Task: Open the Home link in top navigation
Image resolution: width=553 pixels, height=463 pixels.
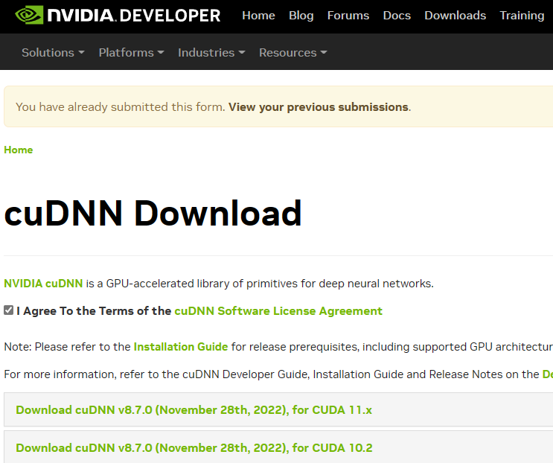Action: coord(258,16)
